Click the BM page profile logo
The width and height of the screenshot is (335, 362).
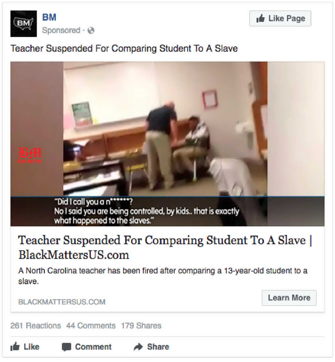pyautogui.click(x=23, y=24)
